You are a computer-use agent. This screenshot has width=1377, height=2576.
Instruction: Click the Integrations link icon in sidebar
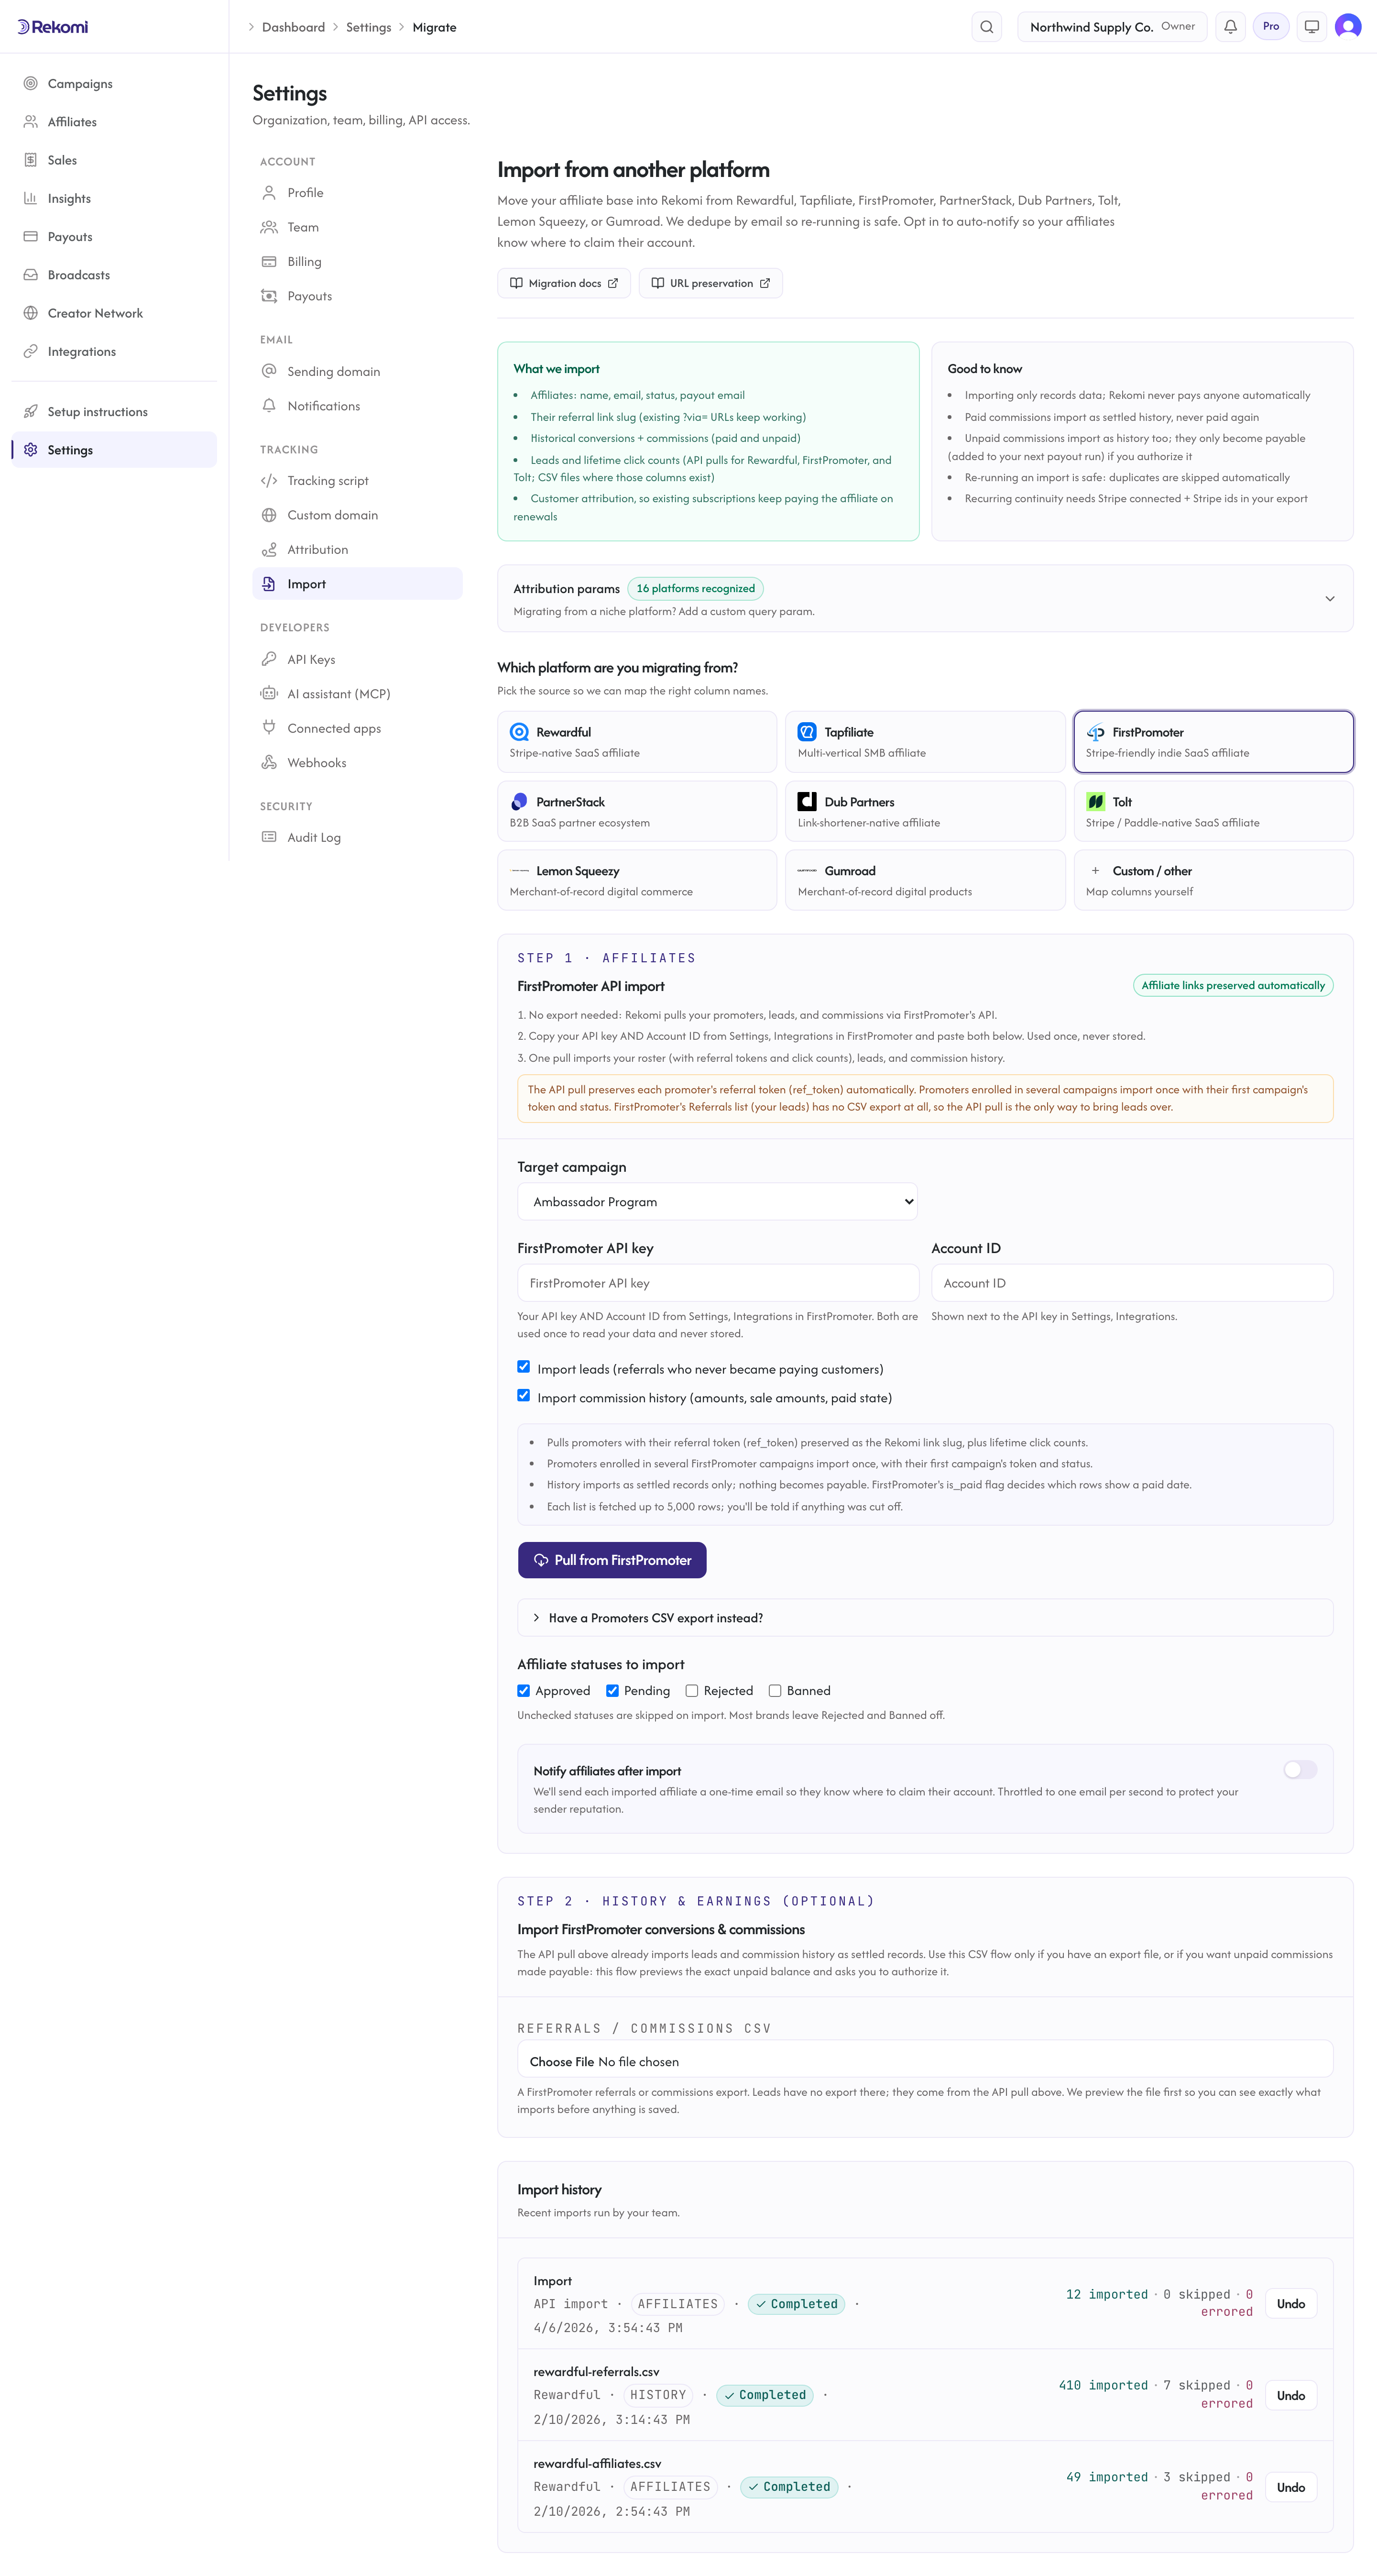(31, 351)
